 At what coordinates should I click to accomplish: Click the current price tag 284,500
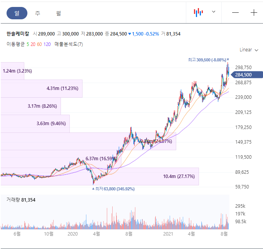click(246, 75)
